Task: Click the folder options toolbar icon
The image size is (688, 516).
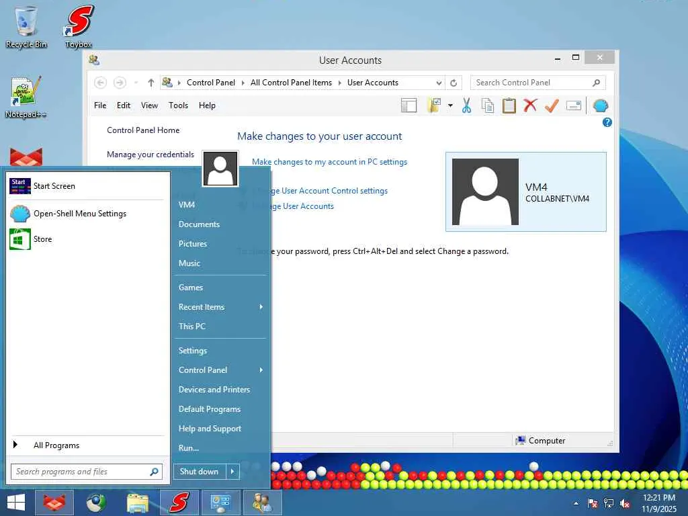Action: tap(435, 105)
